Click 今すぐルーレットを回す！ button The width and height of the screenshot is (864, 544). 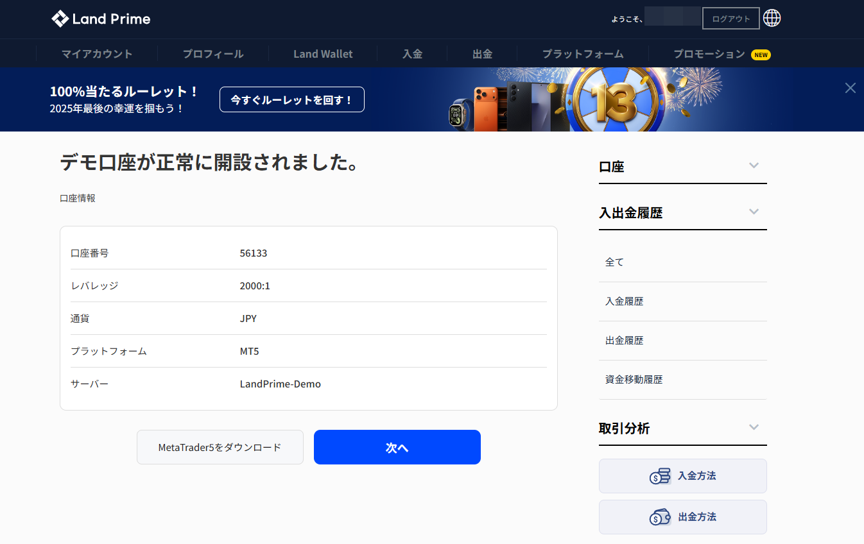292,99
